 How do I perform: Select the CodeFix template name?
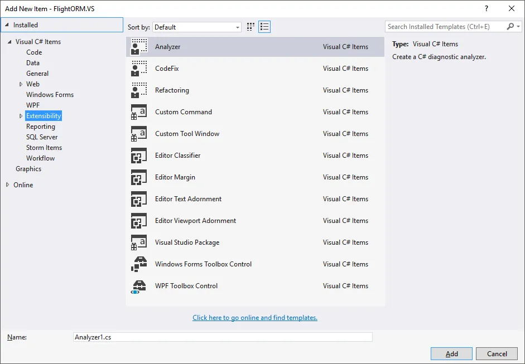[x=167, y=68]
